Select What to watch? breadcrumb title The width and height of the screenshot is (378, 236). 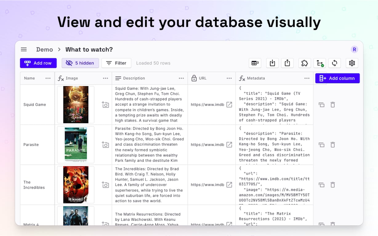pos(89,49)
